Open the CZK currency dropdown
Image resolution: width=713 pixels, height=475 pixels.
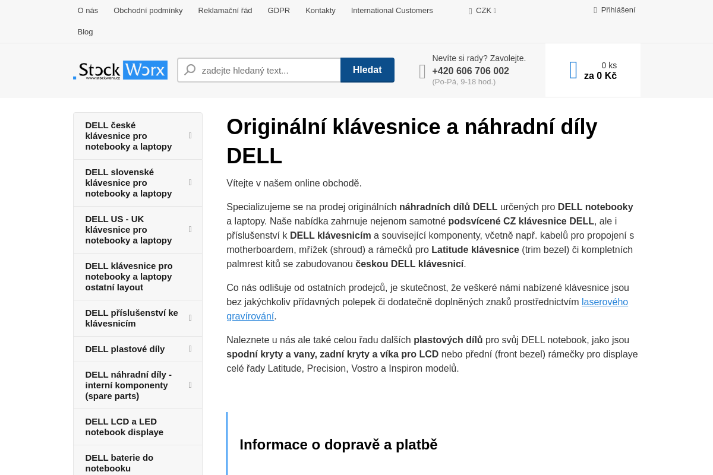click(x=482, y=11)
